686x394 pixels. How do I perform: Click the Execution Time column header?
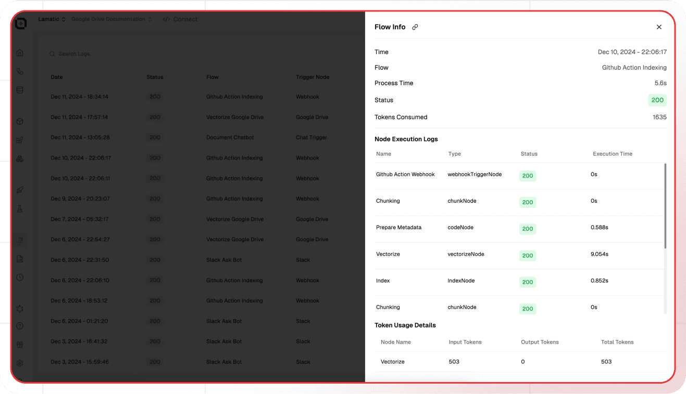tap(613, 154)
